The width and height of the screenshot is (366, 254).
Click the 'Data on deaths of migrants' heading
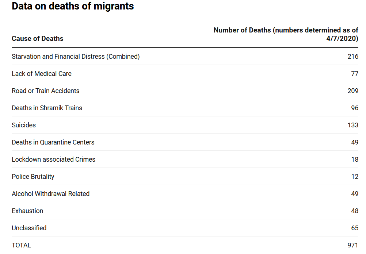coord(73,6)
